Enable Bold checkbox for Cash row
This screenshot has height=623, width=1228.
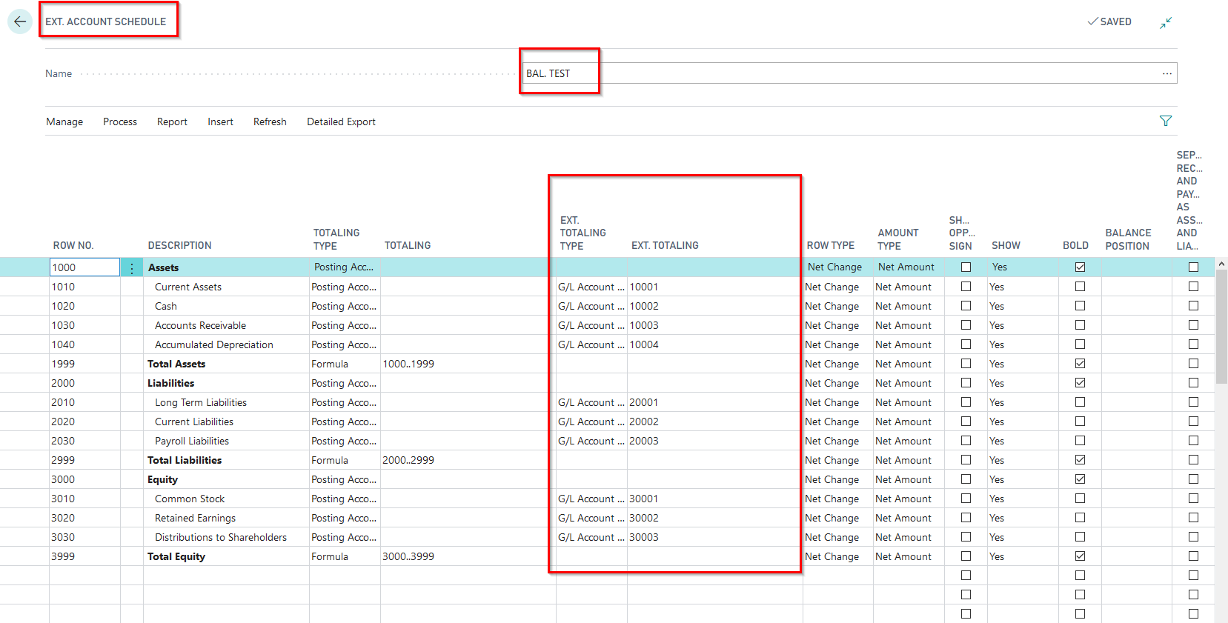click(x=1080, y=306)
